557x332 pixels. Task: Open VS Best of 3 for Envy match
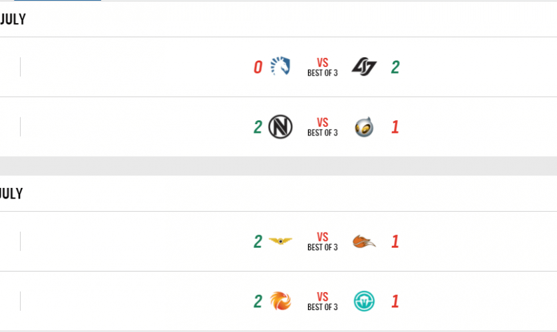coord(322,127)
